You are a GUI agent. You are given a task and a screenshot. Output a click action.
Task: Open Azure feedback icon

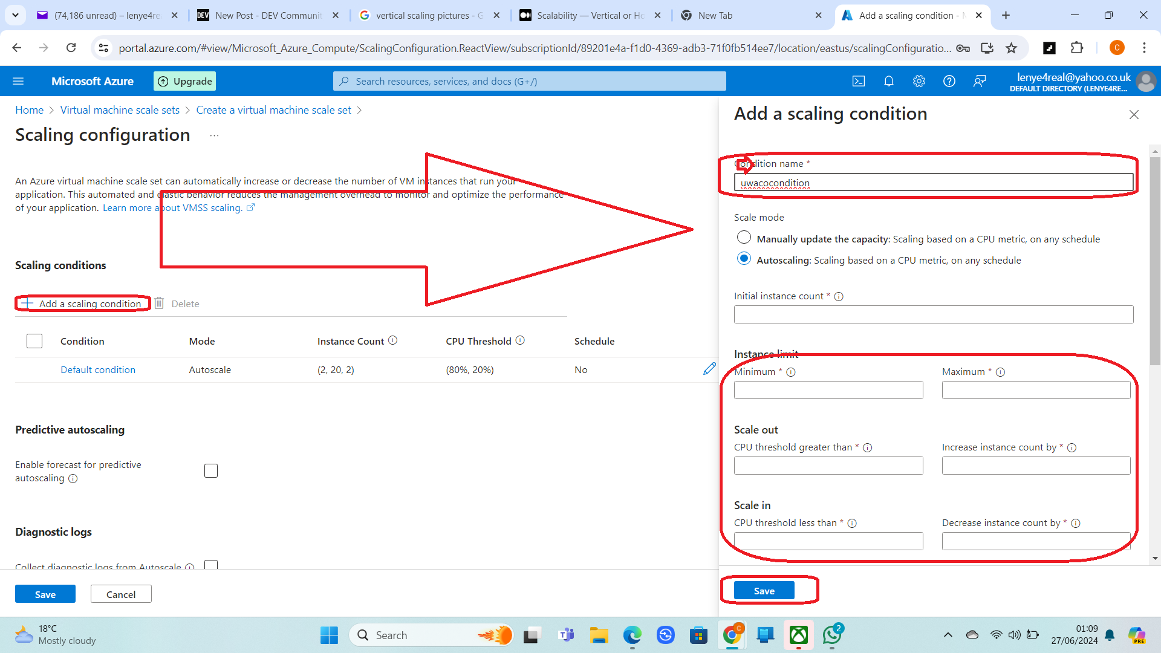point(980,81)
